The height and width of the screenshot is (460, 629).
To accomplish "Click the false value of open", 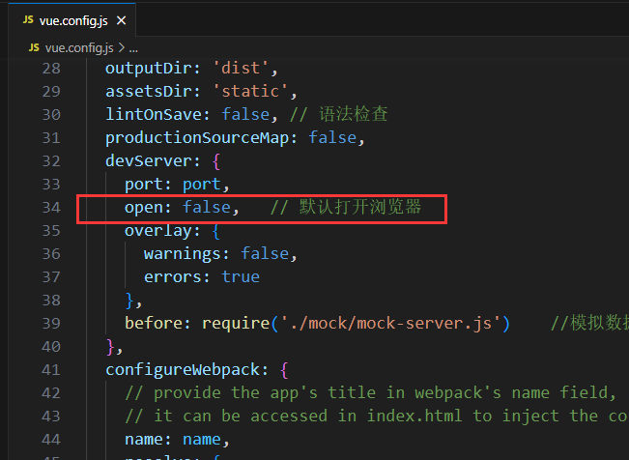I will [207, 208].
